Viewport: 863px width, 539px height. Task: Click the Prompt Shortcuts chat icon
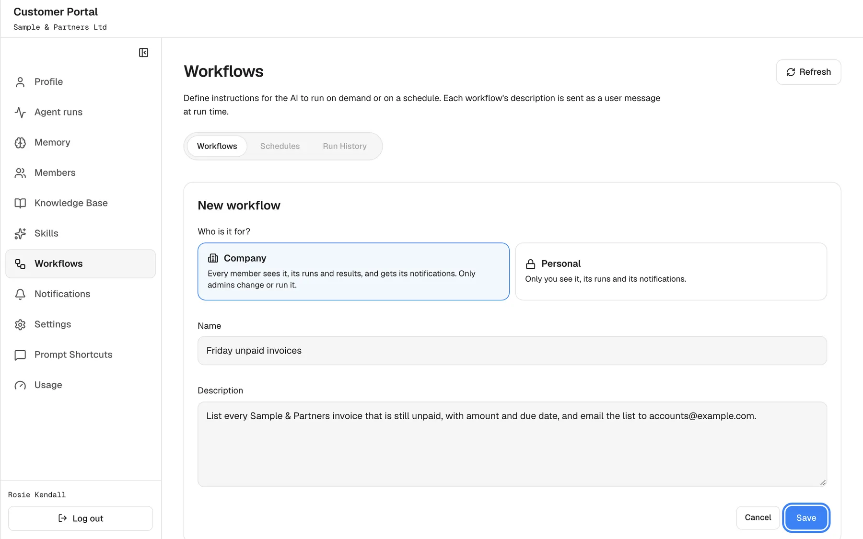point(20,355)
